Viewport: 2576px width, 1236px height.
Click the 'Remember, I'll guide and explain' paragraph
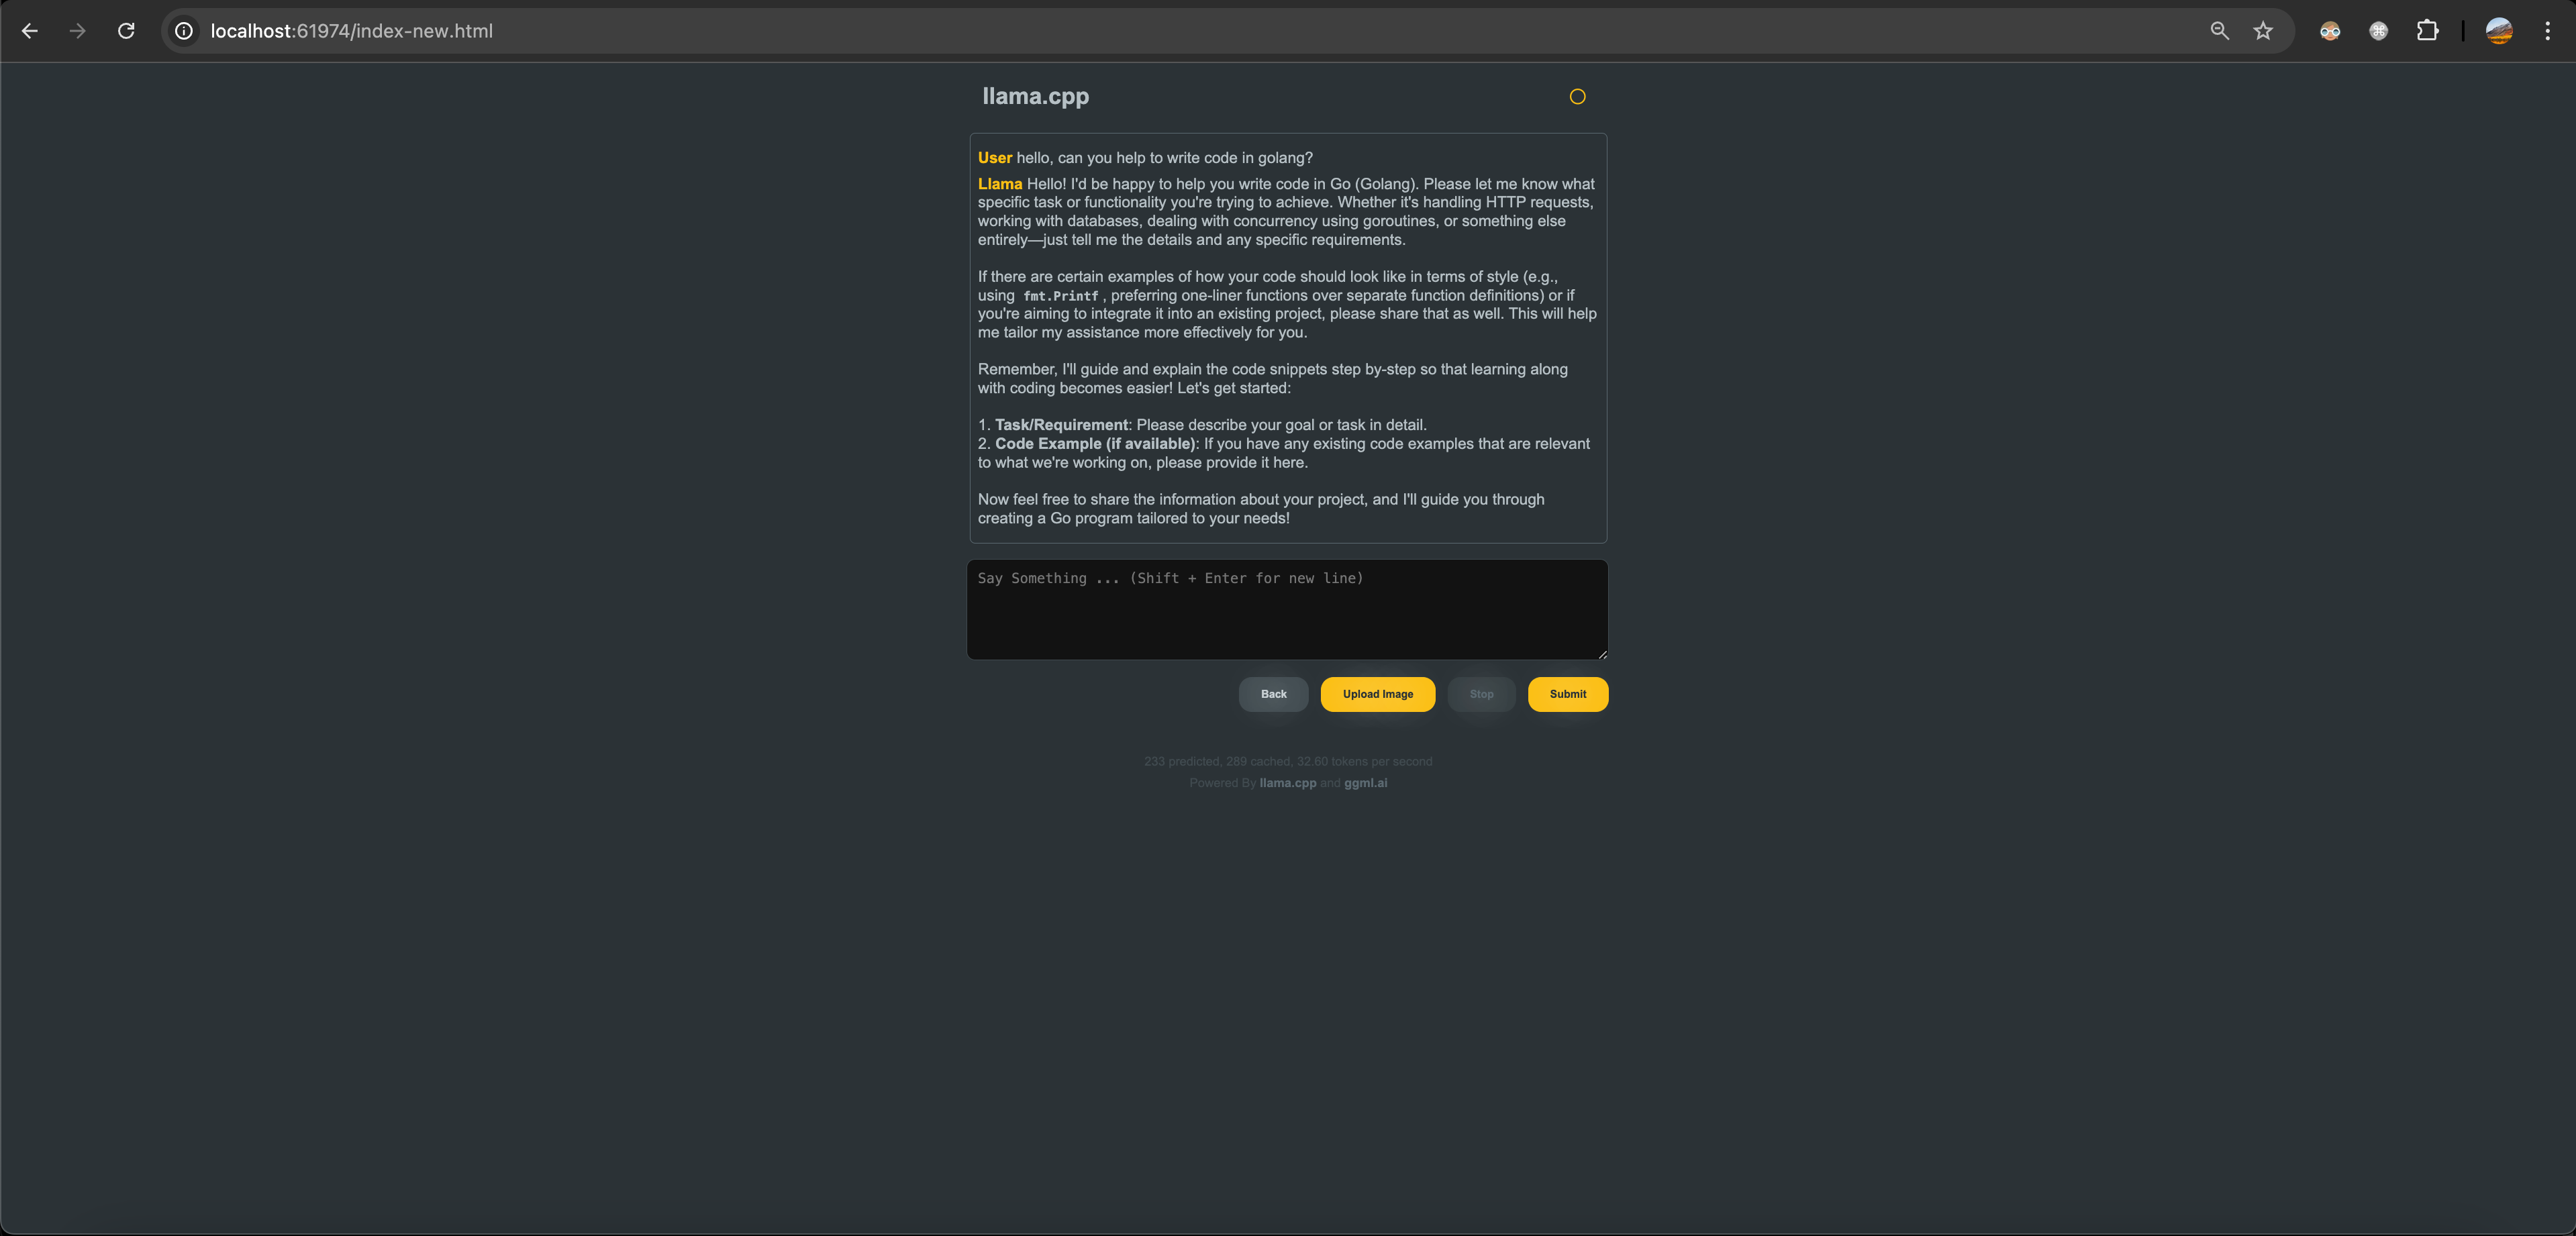1273,379
